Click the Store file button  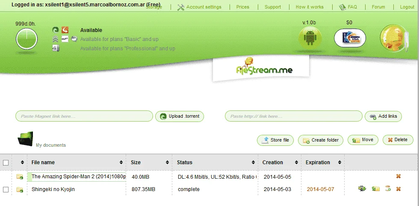coord(275,140)
